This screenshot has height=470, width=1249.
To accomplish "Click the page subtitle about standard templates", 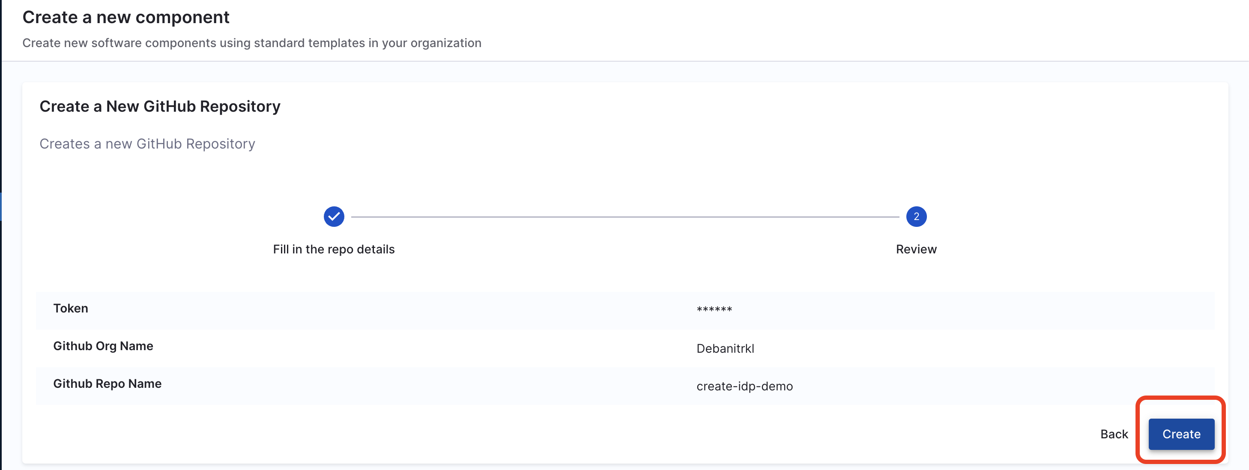I will pyautogui.click(x=252, y=43).
